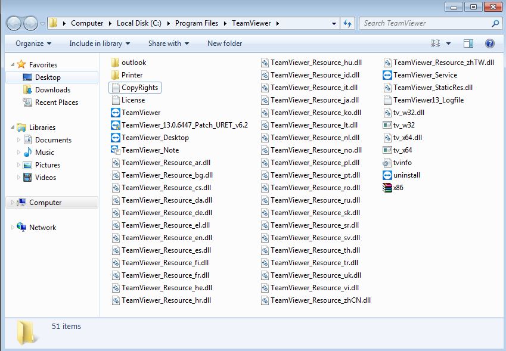This screenshot has height=351, width=506.
Task: Select TeamViewer_Resource_fr.dll file
Action: (x=160, y=275)
